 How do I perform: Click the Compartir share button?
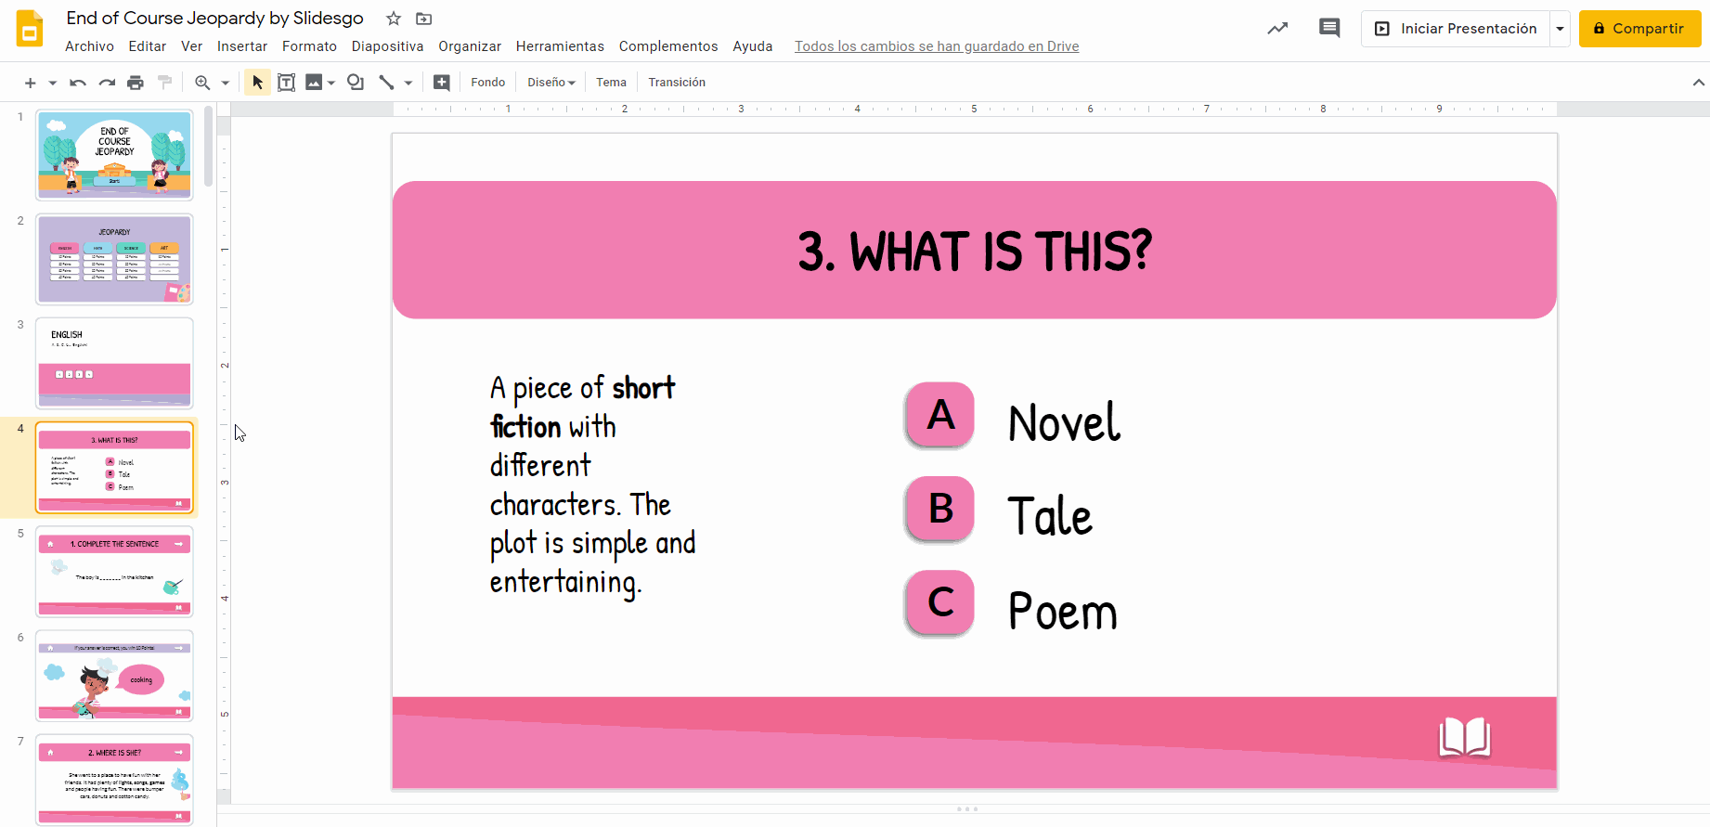pyautogui.click(x=1639, y=29)
